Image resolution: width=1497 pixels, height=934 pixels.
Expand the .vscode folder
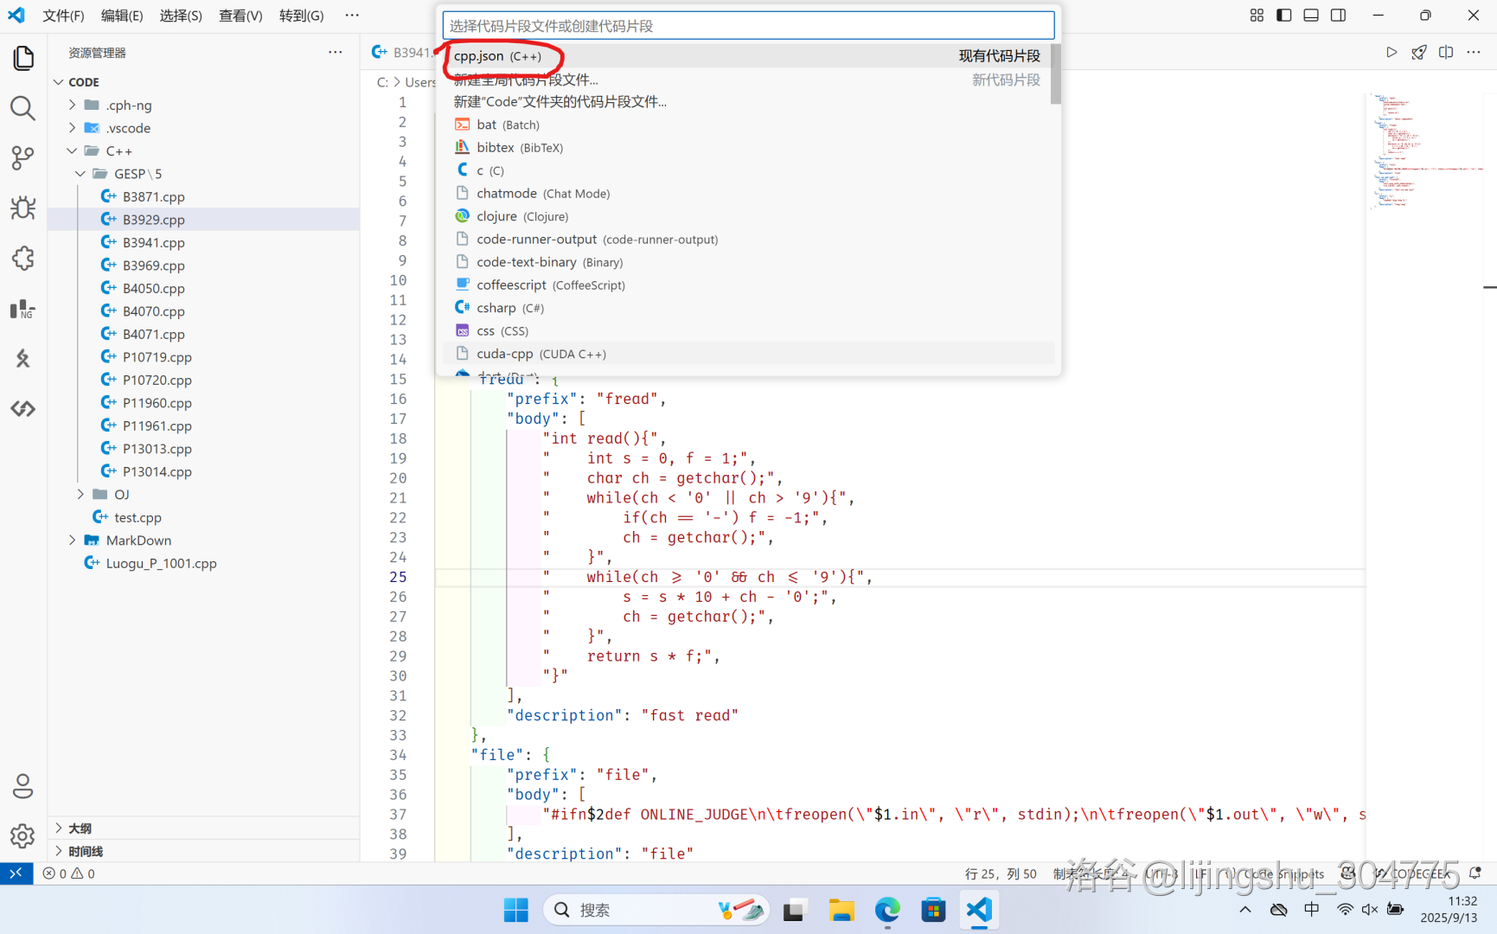203,128
